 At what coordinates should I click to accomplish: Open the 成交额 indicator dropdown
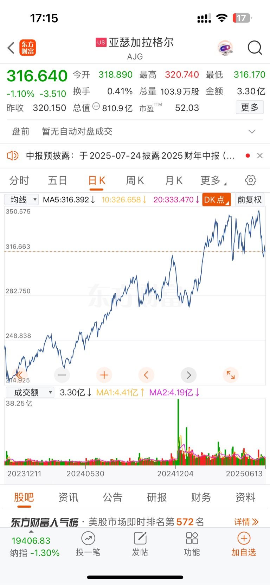point(30,392)
